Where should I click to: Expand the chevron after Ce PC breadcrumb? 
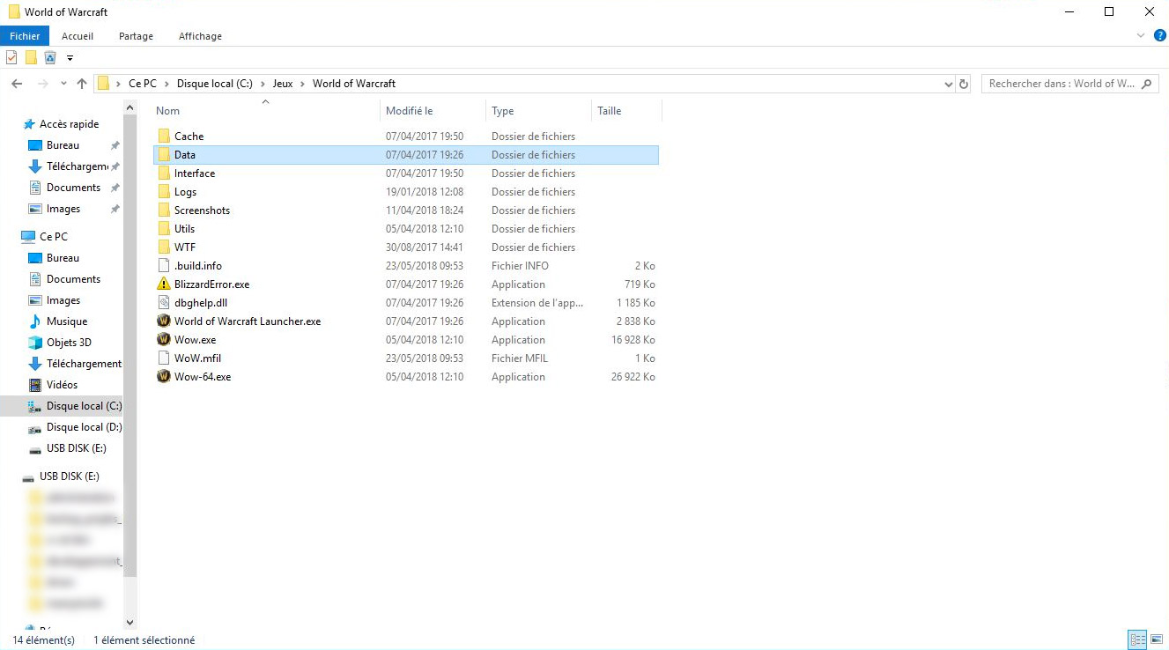pyautogui.click(x=166, y=84)
